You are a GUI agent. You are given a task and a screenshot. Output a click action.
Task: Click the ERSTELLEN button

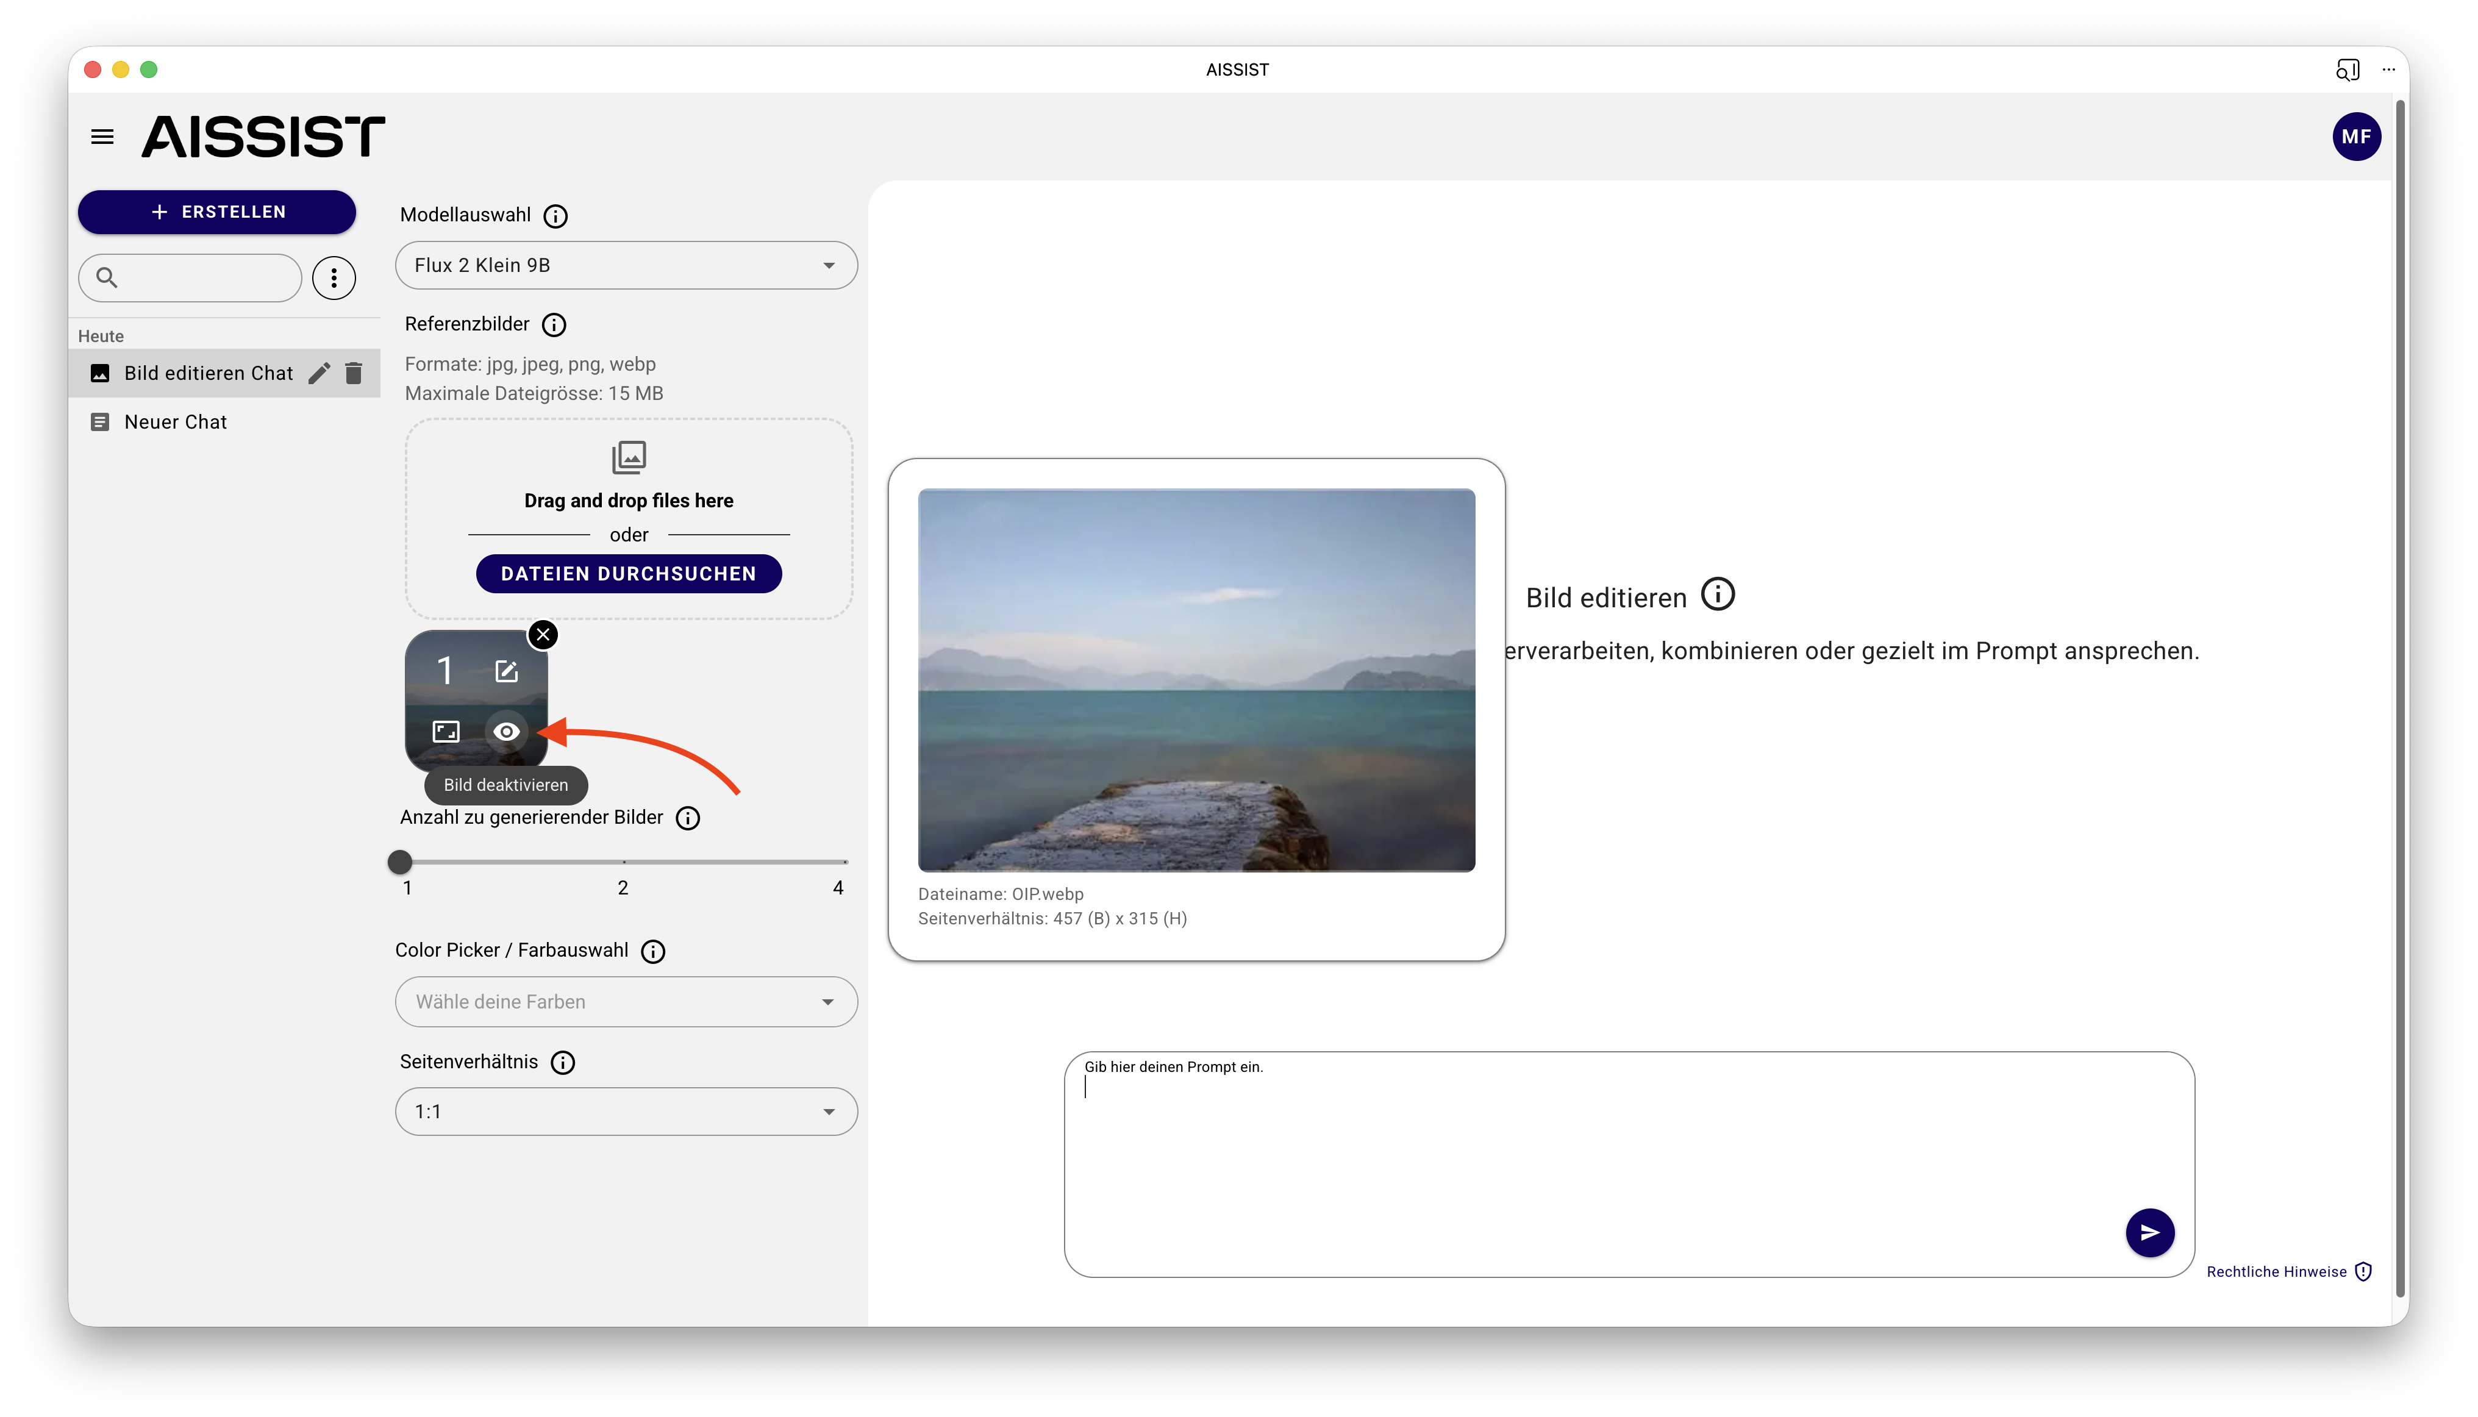coord(217,212)
